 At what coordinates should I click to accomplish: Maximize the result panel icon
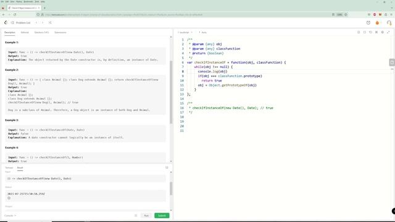point(167,167)
